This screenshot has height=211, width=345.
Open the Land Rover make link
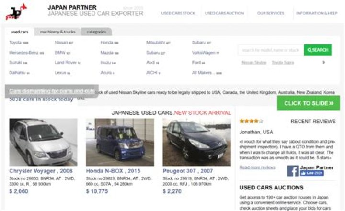click(x=68, y=63)
